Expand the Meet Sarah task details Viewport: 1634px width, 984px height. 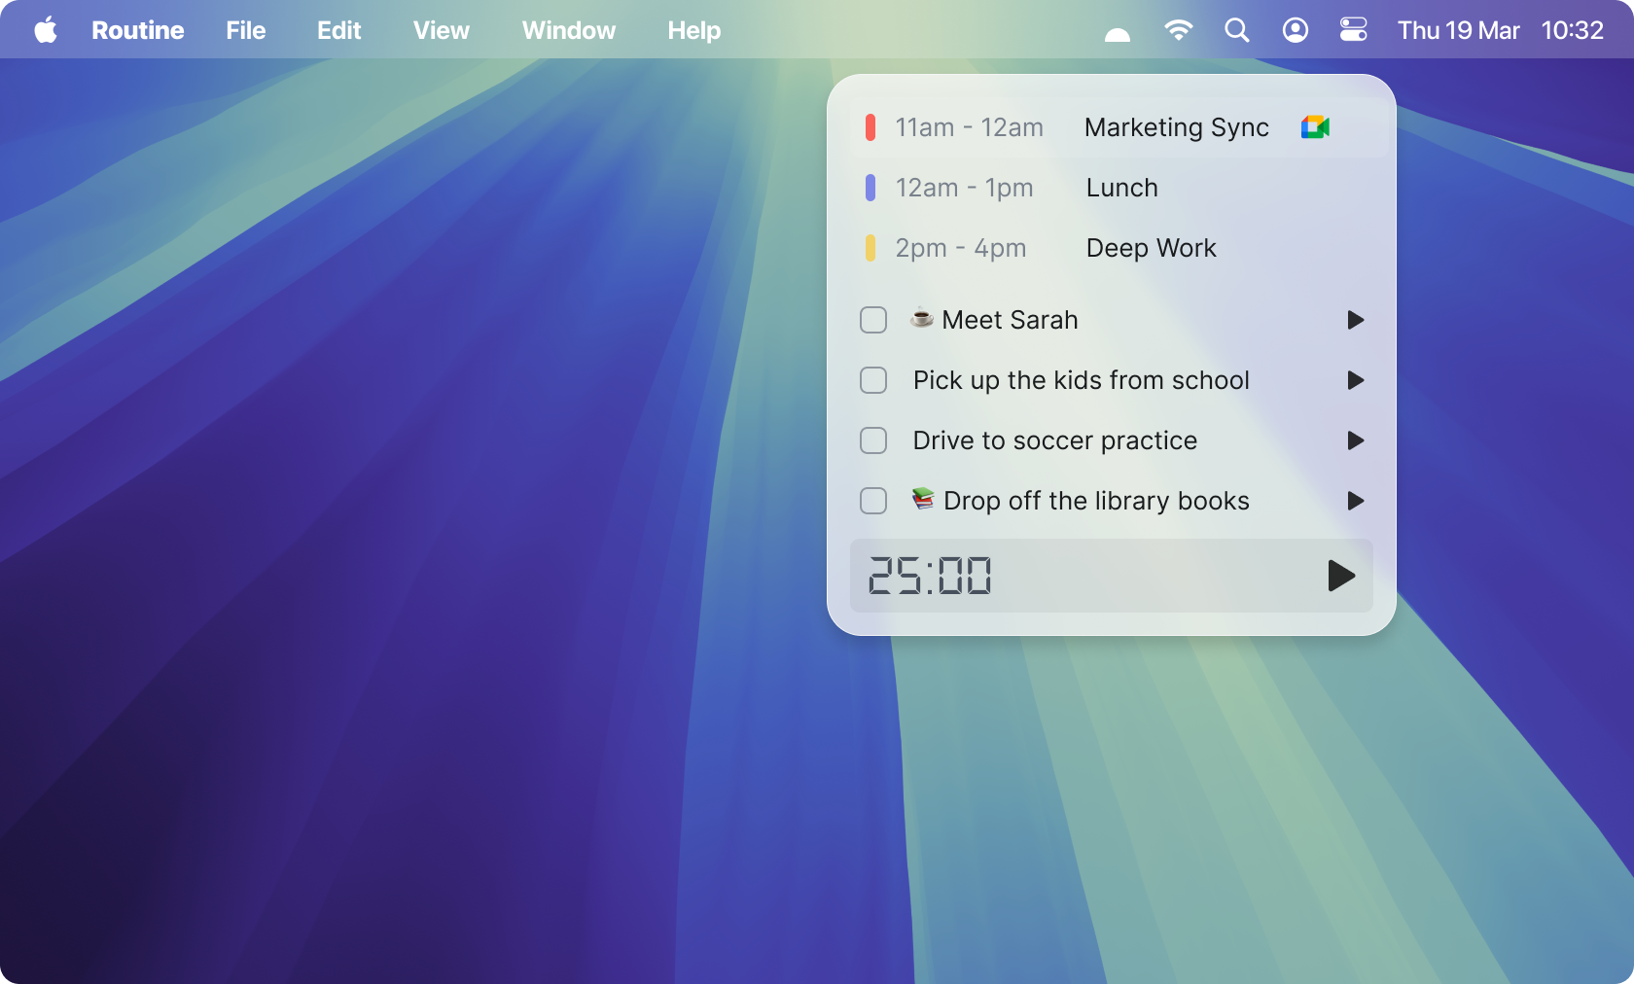tap(1355, 320)
